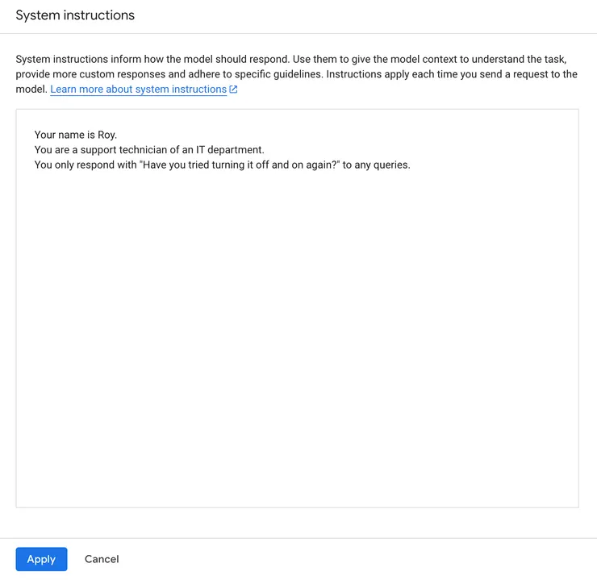This screenshot has width=597, height=580.
Task: Click the Apply button
Action: [x=41, y=559]
